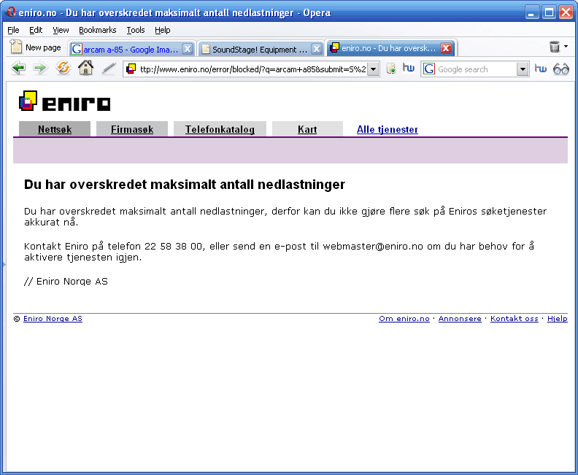Open the Edit menu
The image size is (578, 475).
point(36,30)
